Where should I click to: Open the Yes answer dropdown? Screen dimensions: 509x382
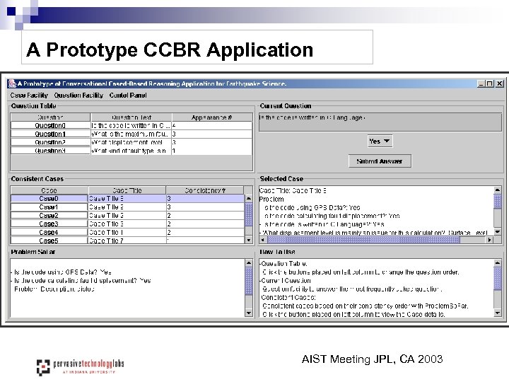point(380,141)
